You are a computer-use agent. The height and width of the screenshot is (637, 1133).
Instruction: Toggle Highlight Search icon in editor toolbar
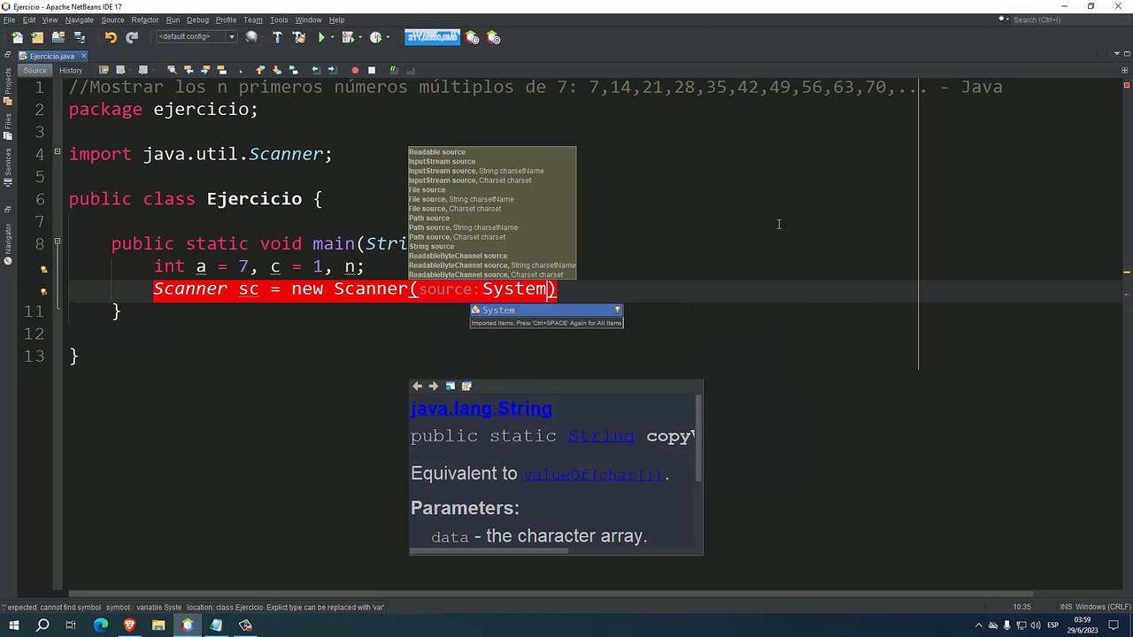click(x=221, y=70)
